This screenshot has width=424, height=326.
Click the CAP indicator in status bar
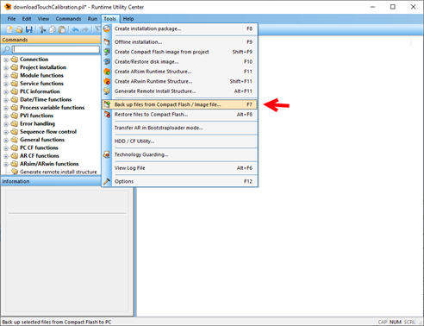[383, 322]
